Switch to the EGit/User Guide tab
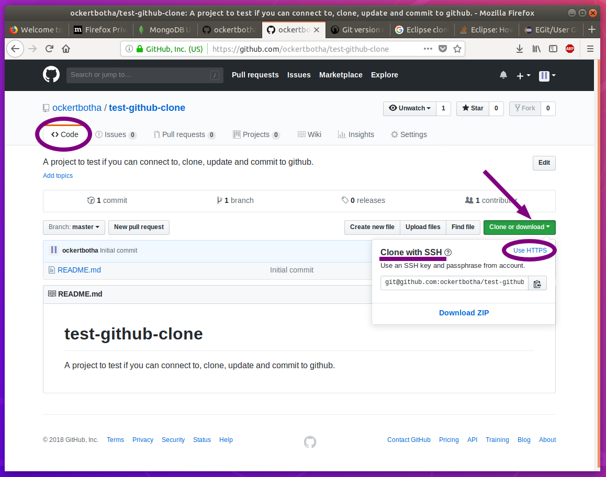The image size is (606, 477). pos(551,30)
